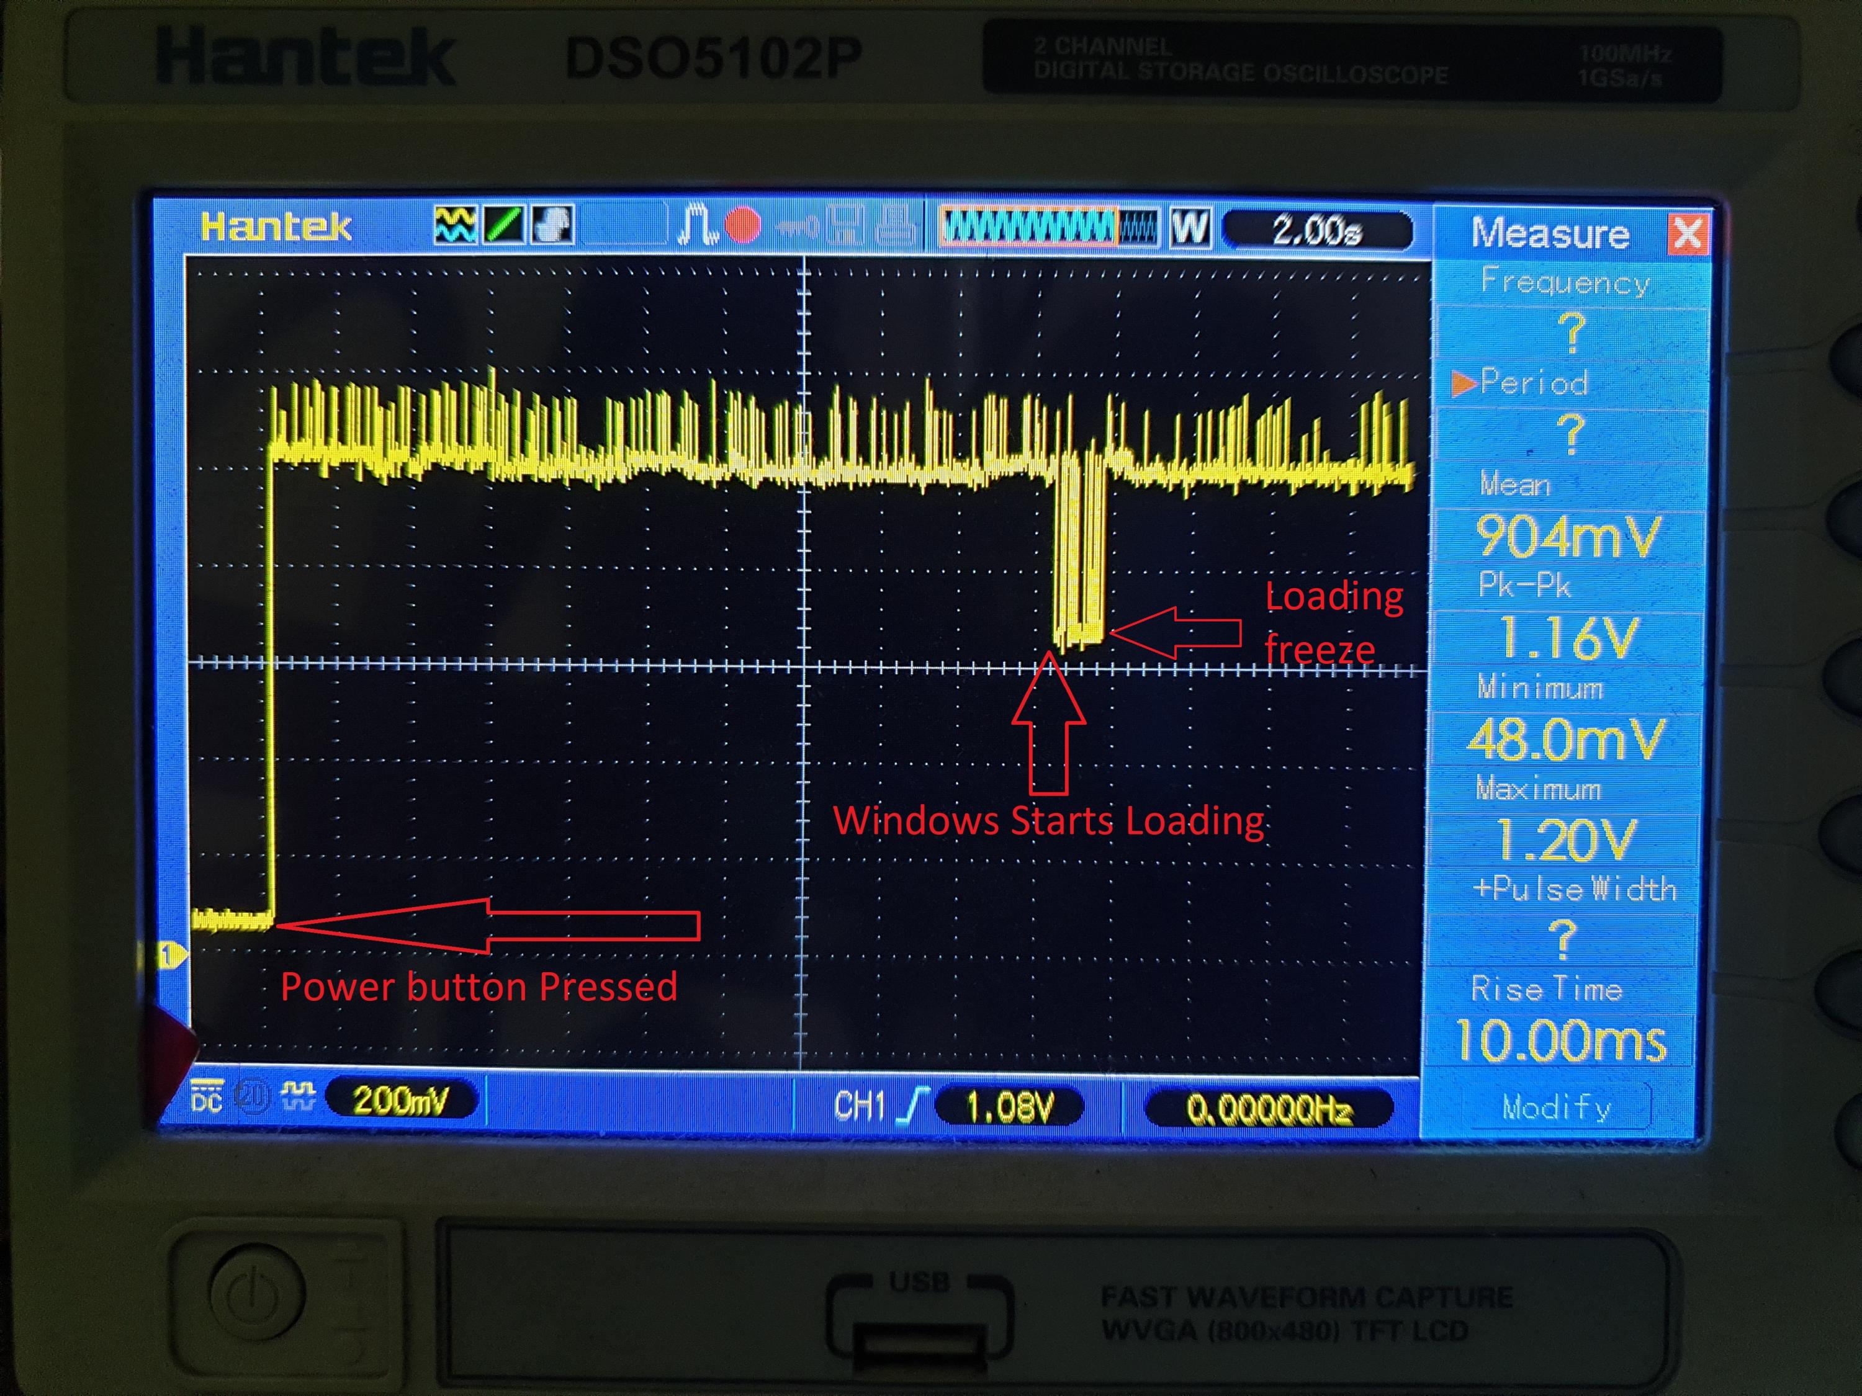Select the Minimum measurement item
Screen dimensions: 1862x1396
[1540, 687]
